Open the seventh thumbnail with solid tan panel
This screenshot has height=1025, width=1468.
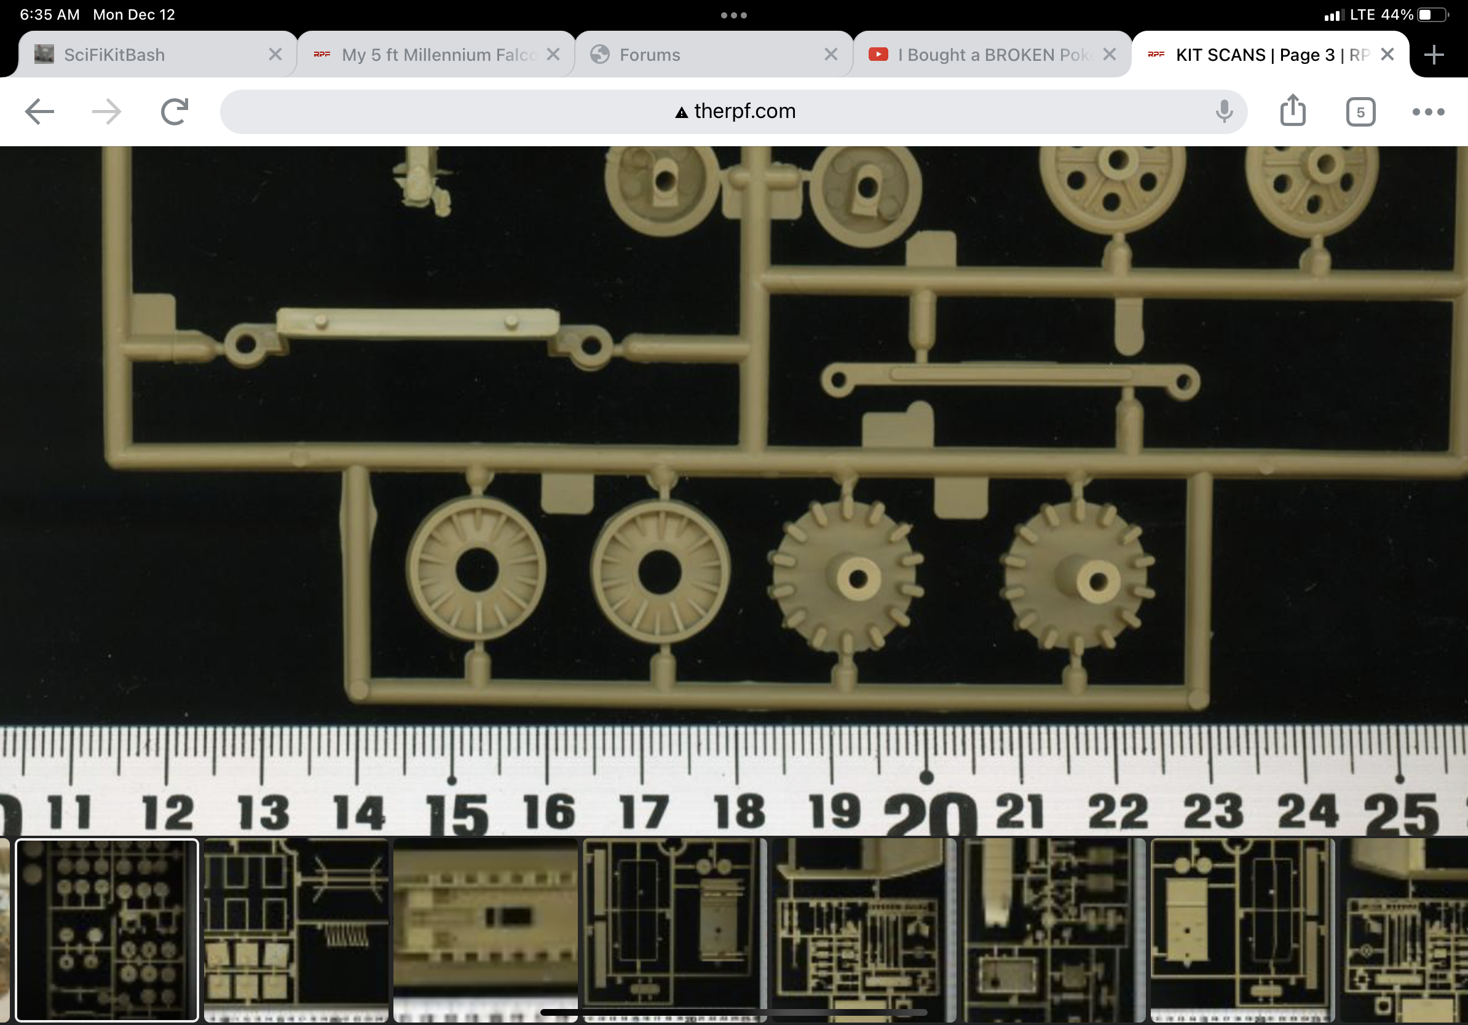1242,930
